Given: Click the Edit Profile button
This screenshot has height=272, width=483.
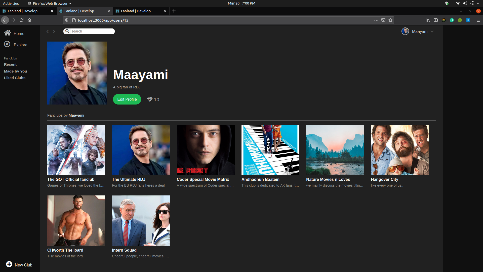Looking at the screenshot, I should [x=127, y=99].
